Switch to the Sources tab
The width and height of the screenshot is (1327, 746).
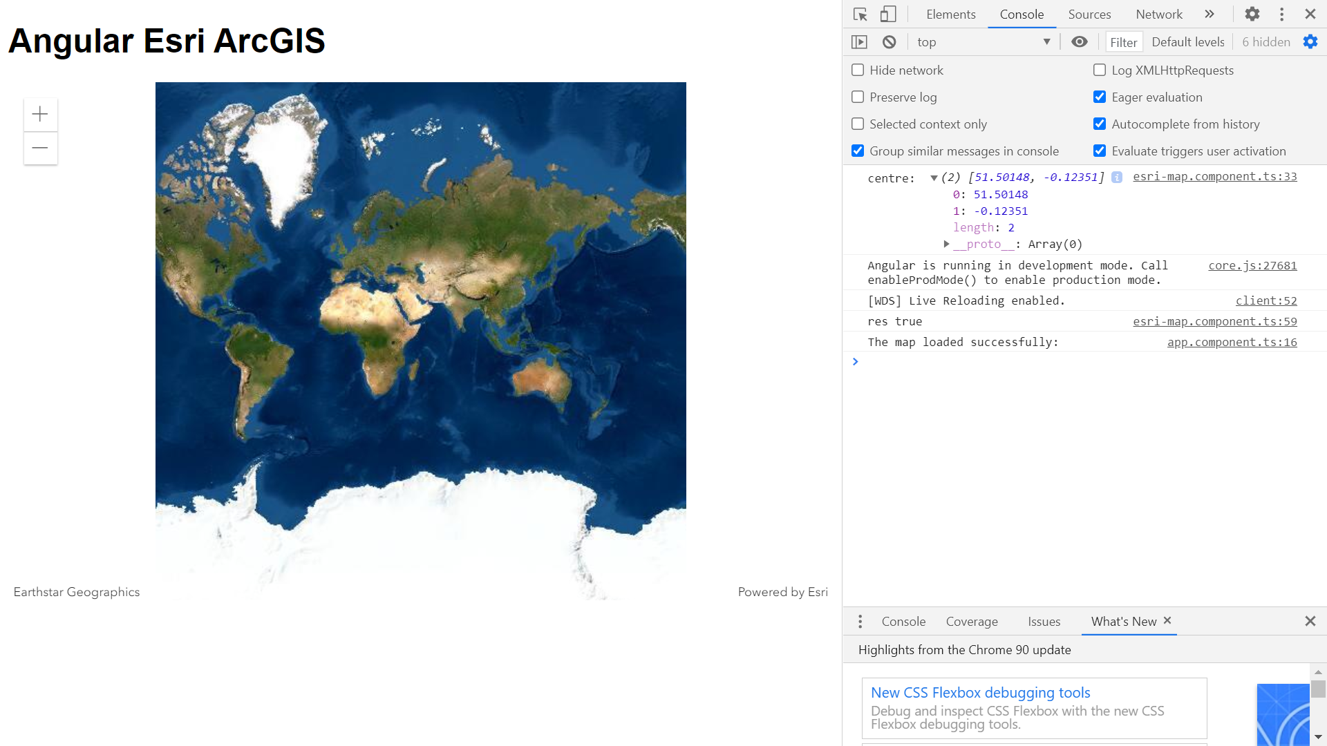(1089, 15)
